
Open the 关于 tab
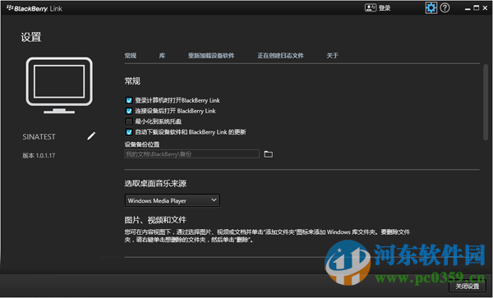[332, 56]
